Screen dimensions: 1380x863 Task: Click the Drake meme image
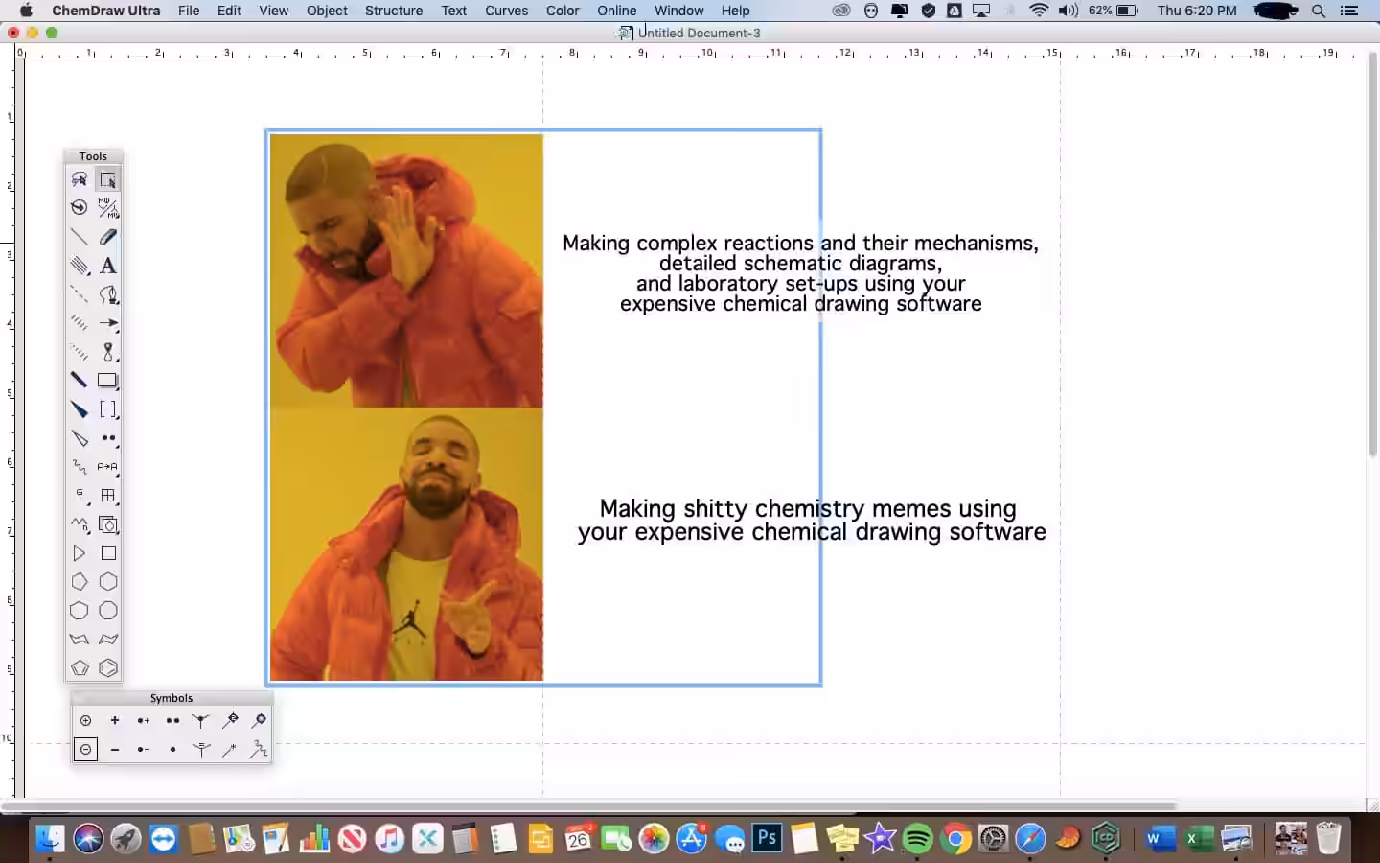(x=406, y=408)
